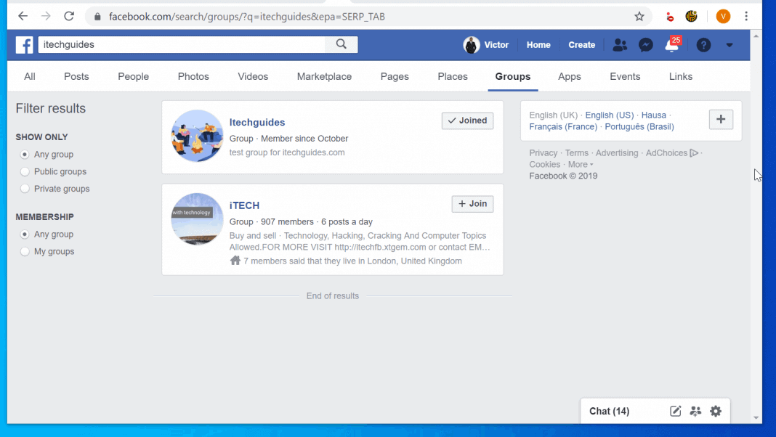Viewport: 776px width, 437px height.
Task: Open Messenger icon in header
Action: click(645, 45)
